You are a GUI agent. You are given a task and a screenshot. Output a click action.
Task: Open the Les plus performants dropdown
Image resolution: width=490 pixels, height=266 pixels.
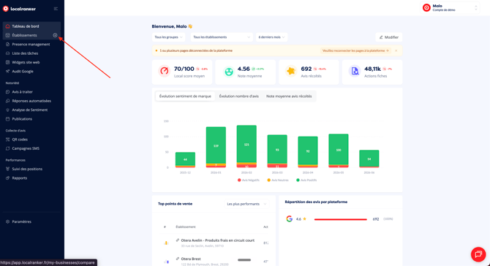[x=246, y=204]
